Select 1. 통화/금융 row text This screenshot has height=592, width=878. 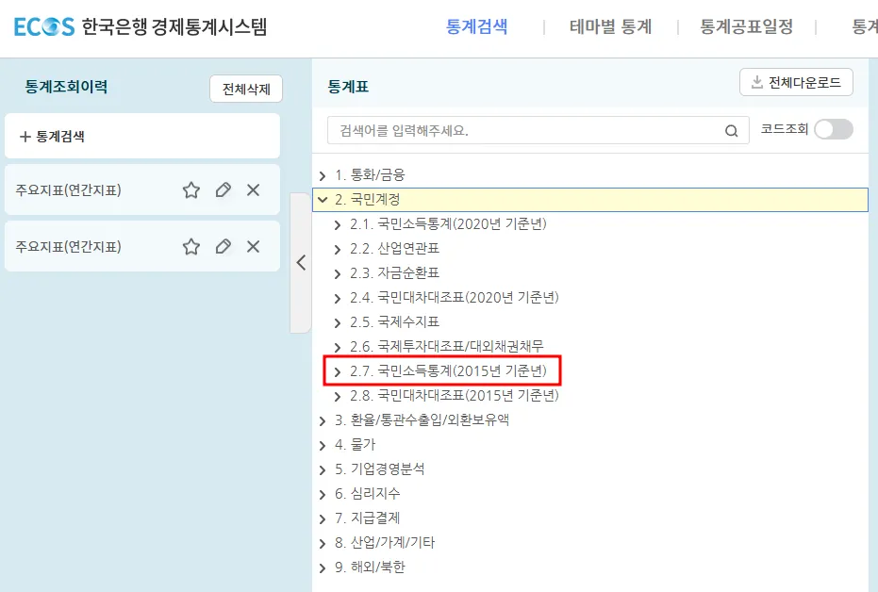tap(370, 174)
